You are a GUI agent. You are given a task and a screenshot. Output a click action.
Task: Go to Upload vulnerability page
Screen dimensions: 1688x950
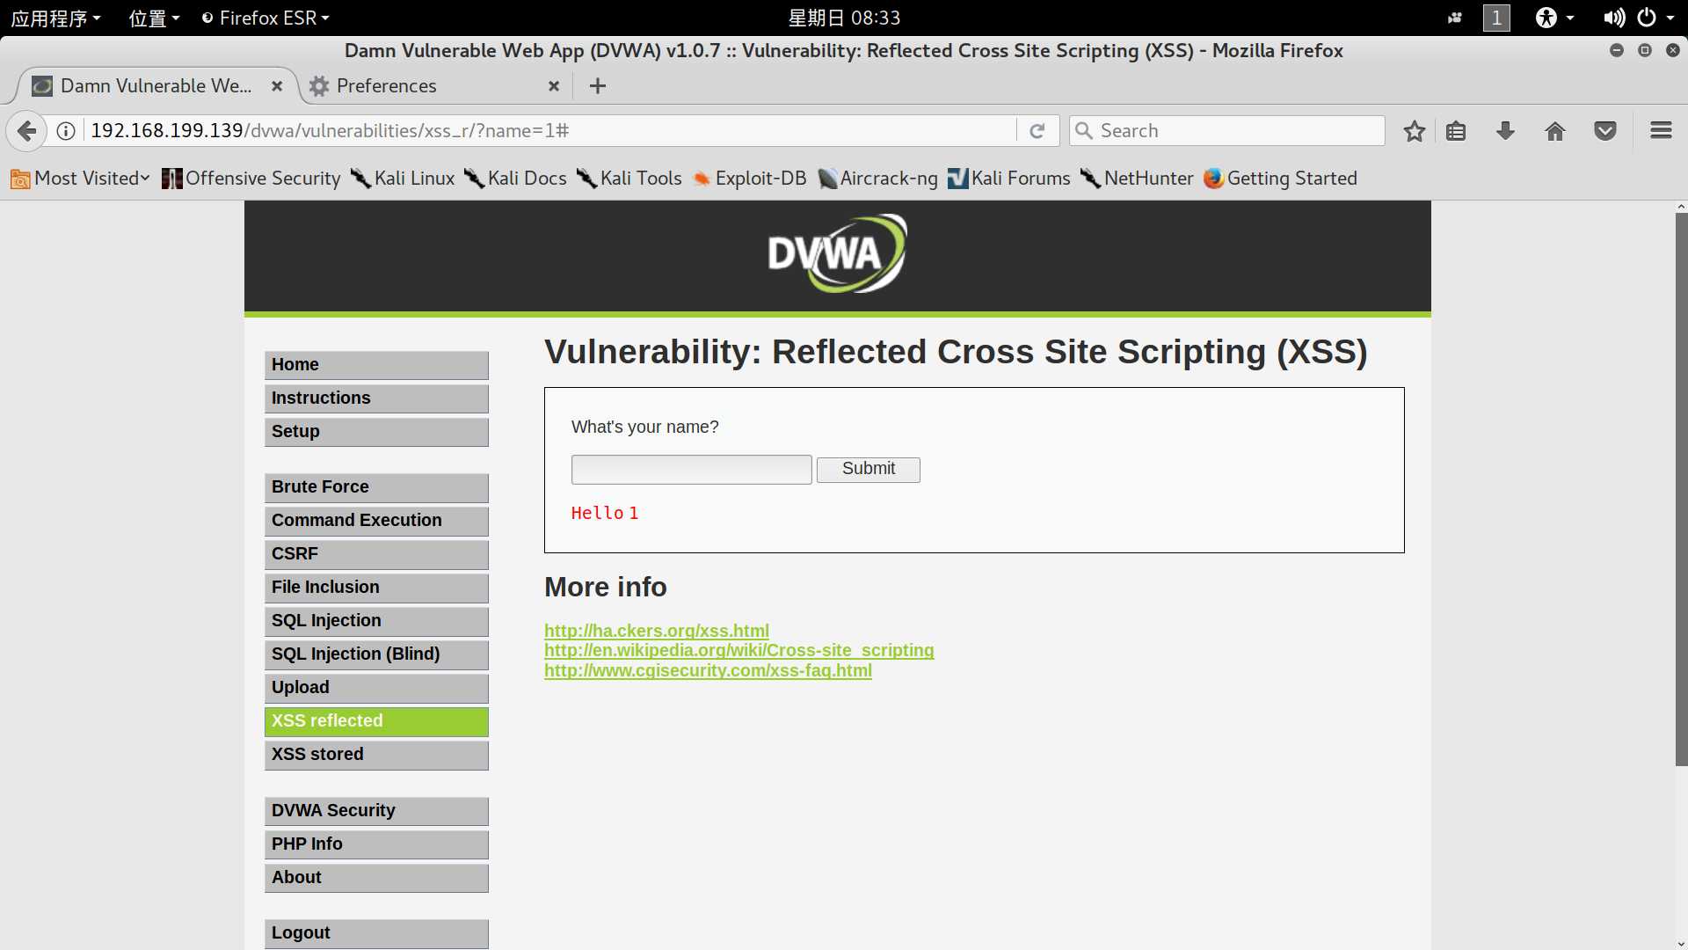click(x=376, y=688)
